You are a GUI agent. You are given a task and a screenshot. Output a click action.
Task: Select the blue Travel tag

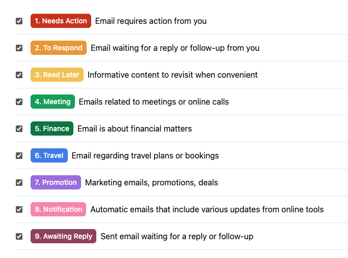[49, 155]
